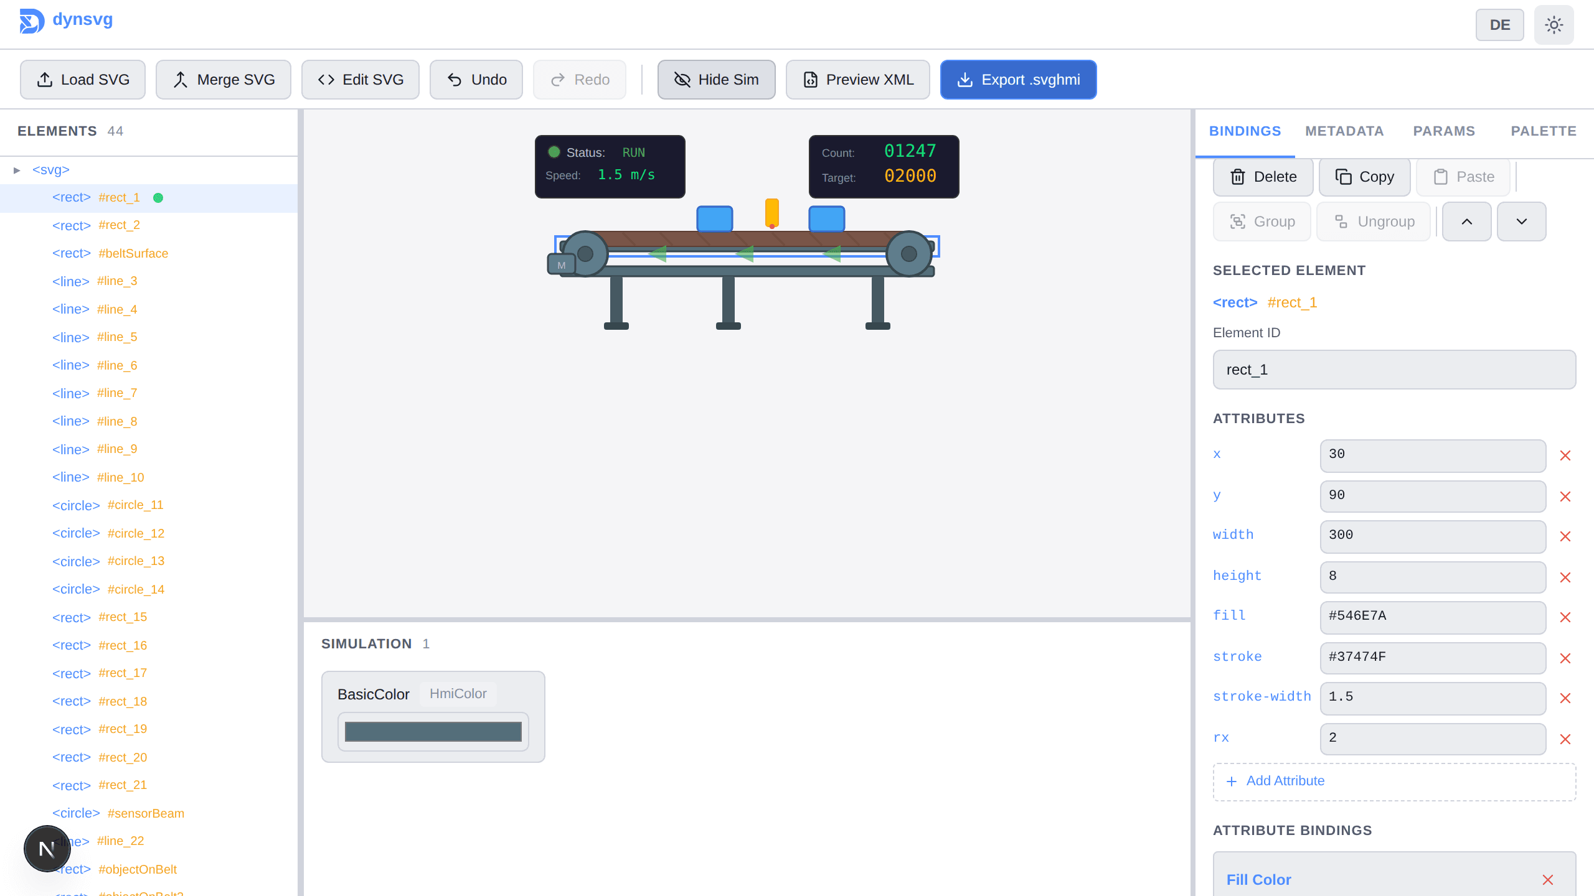
Task: Switch to the METADATA tab
Action: pos(1344,131)
